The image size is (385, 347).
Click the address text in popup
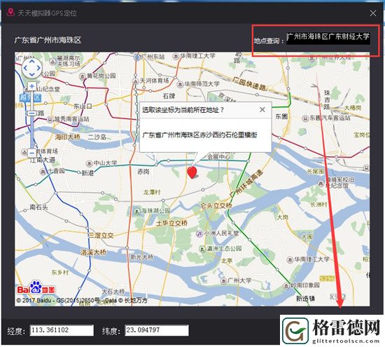[x=199, y=135]
